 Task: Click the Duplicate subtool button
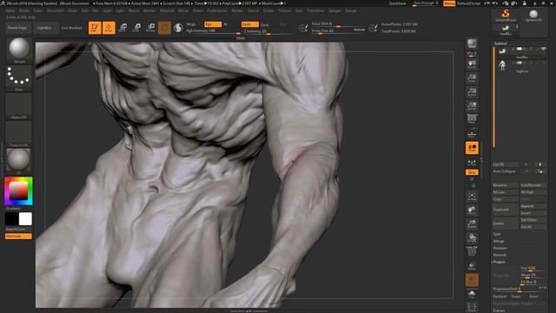(506, 210)
